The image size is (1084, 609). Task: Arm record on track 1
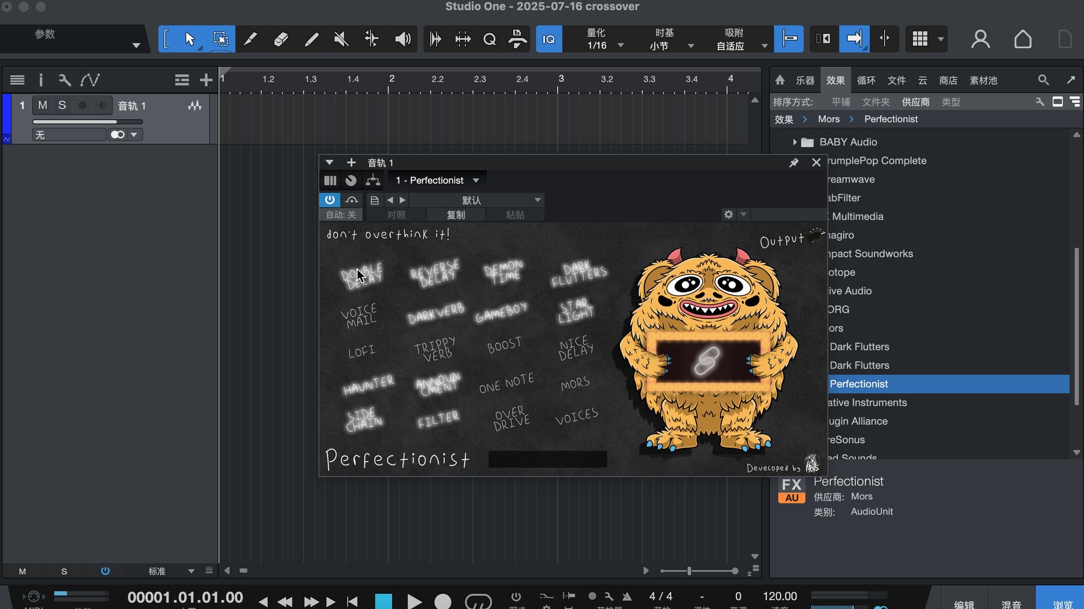[x=82, y=105]
